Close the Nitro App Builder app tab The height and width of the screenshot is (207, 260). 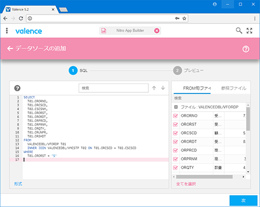(157, 31)
